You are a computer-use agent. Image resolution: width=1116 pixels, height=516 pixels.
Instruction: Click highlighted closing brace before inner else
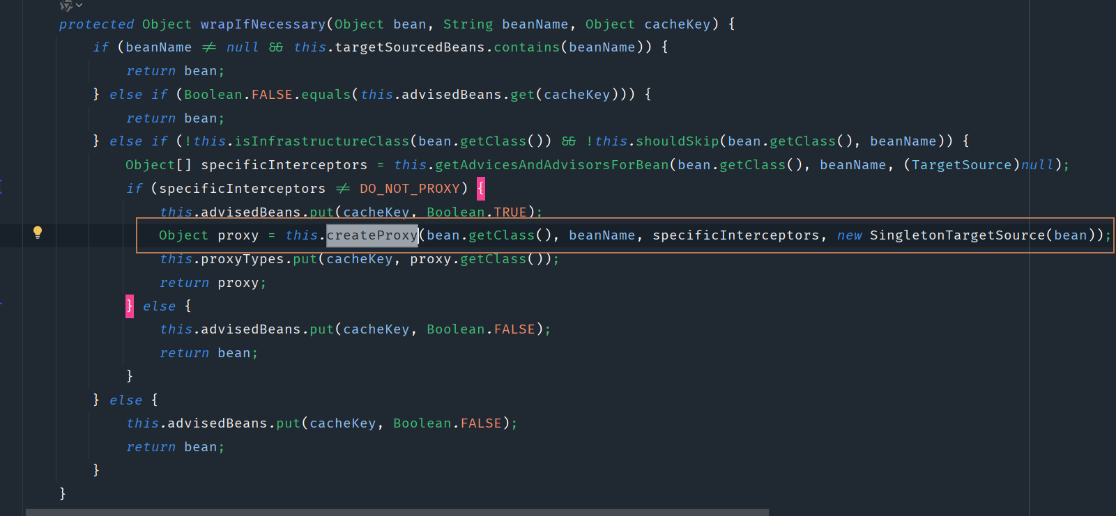(130, 306)
